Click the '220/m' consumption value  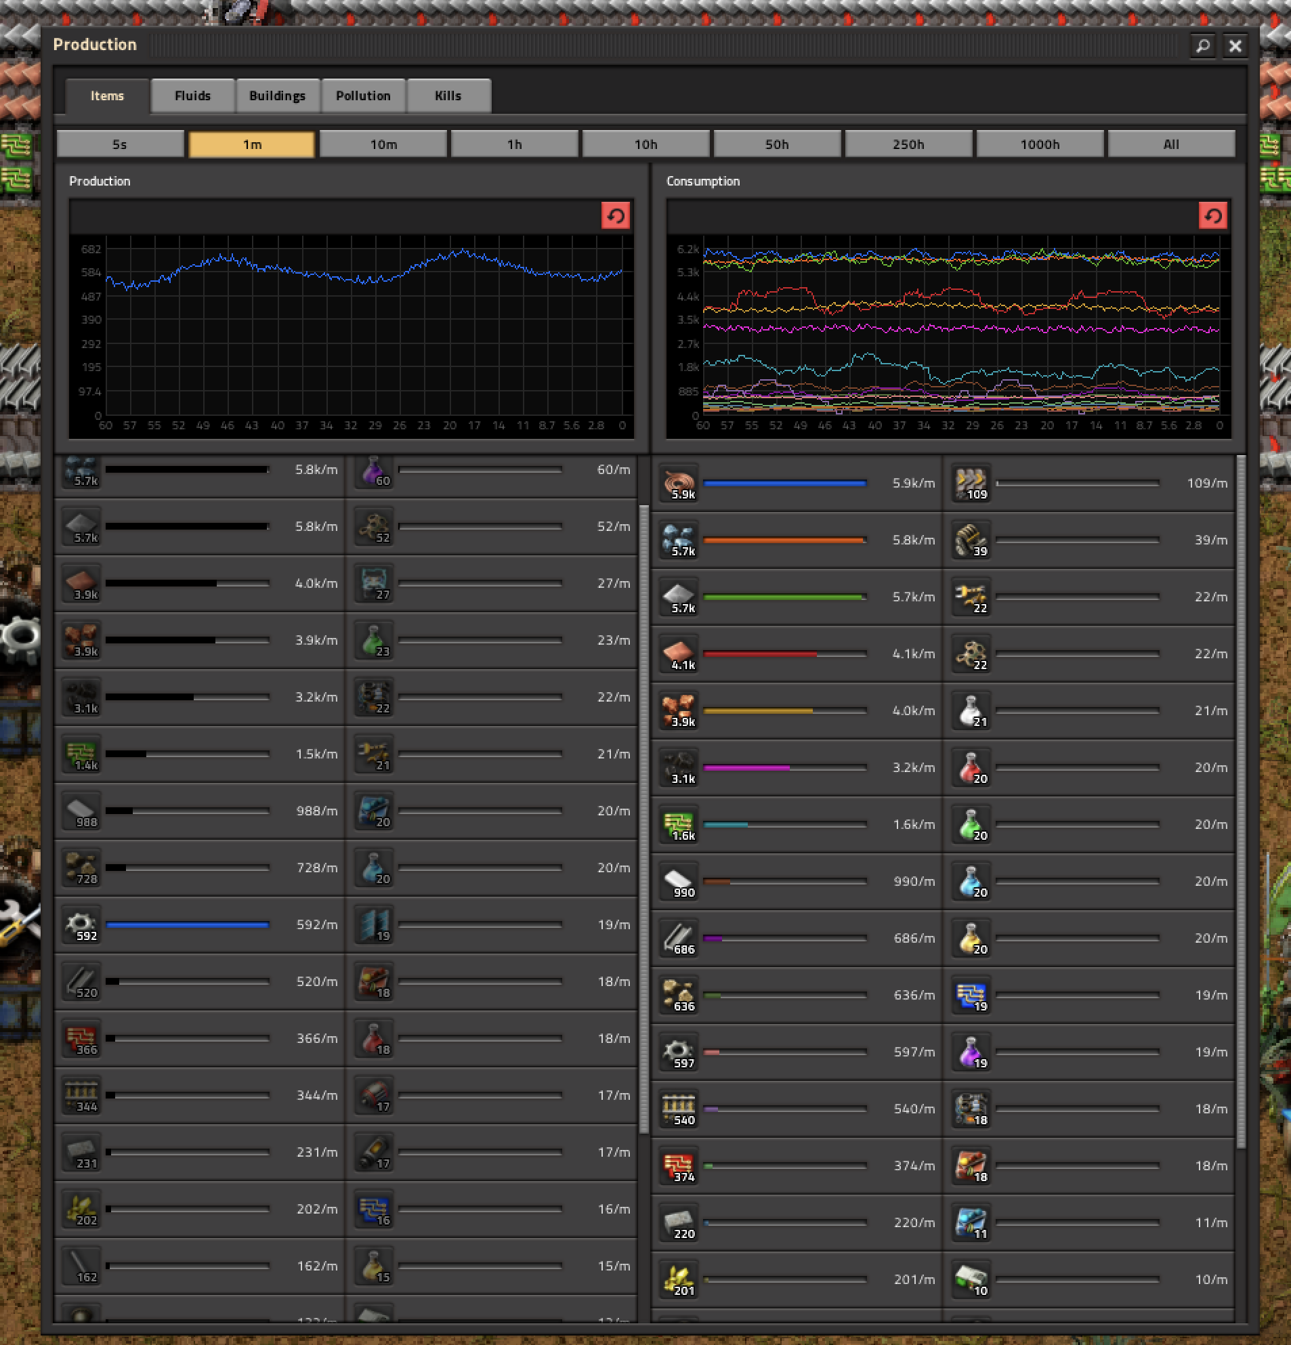tap(914, 1223)
